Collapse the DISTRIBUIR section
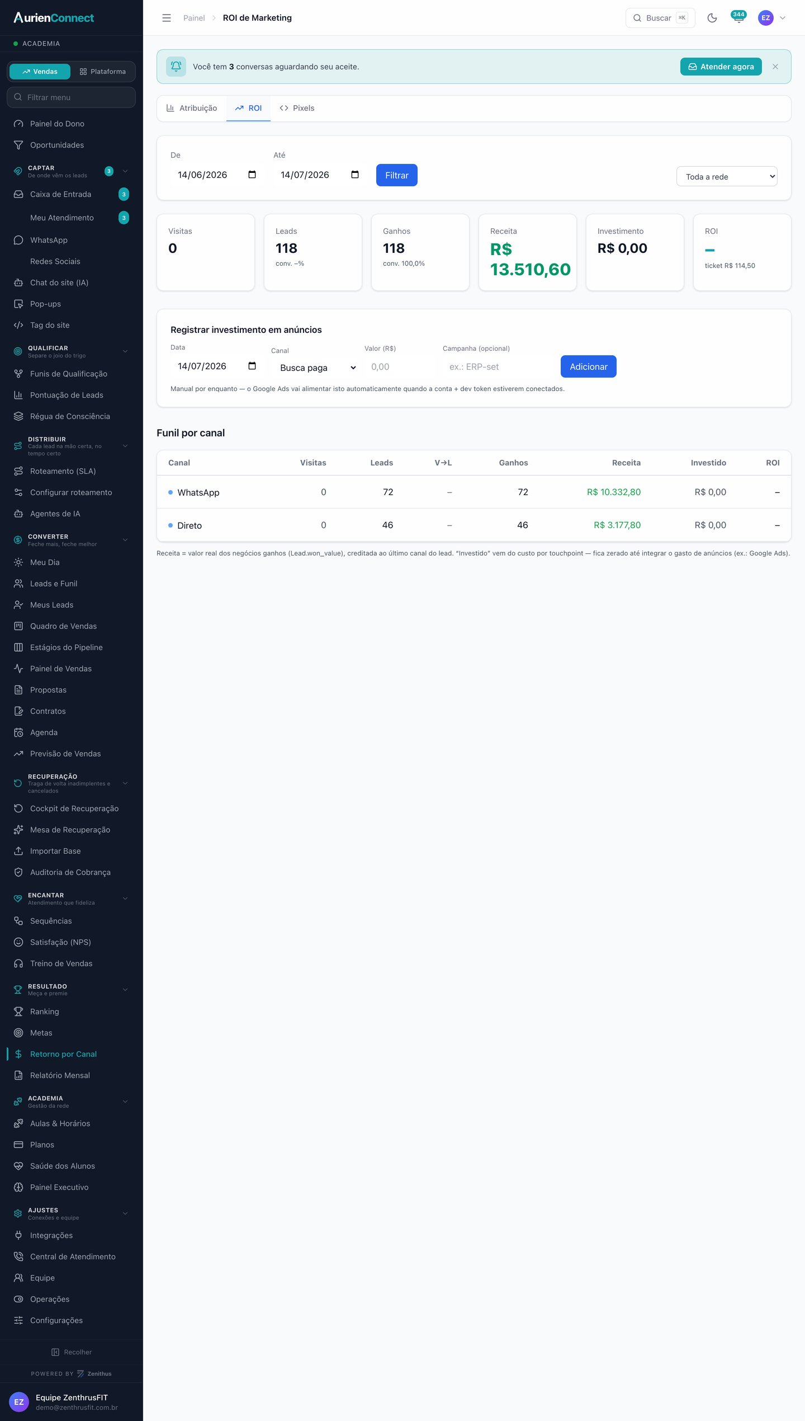805x1421 pixels. pyautogui.click(x=125, y=446)
